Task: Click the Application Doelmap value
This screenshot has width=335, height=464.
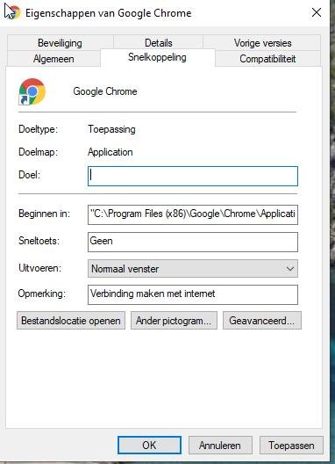Action: [110, 152]
